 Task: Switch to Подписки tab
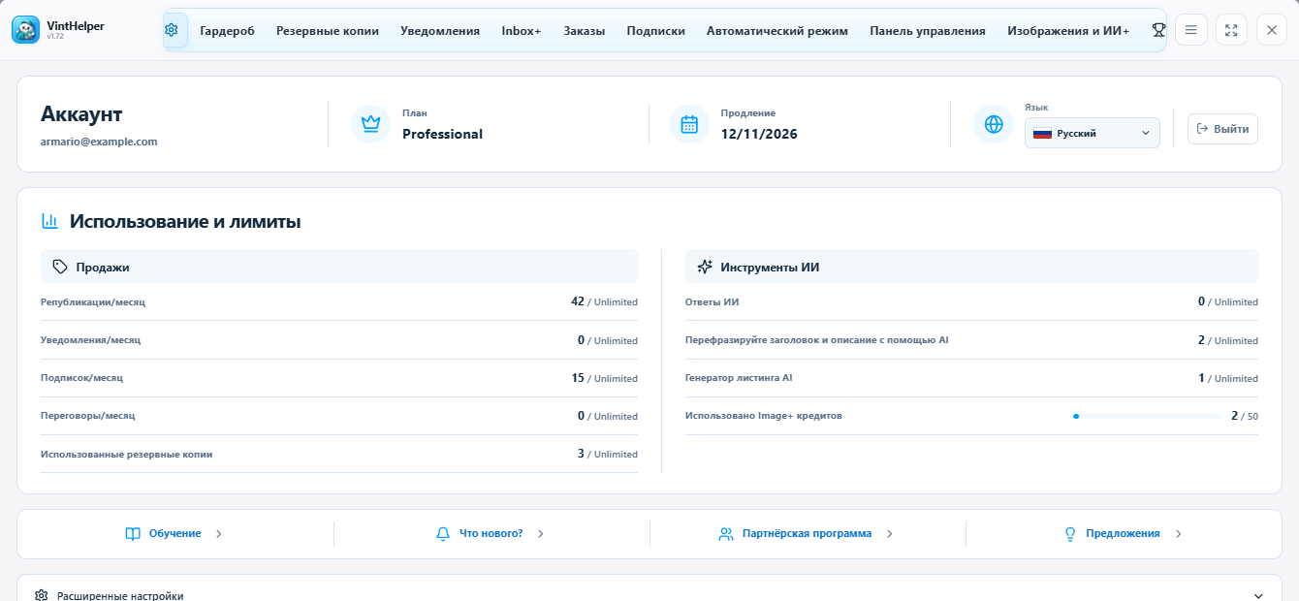point(656,30)
